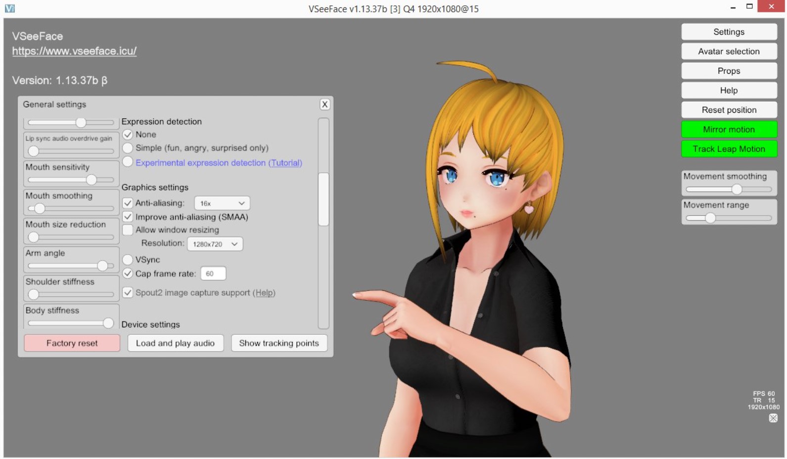Screen dimensions: 787x459
Task: Toggle Mirror motion
Action: 729,130
